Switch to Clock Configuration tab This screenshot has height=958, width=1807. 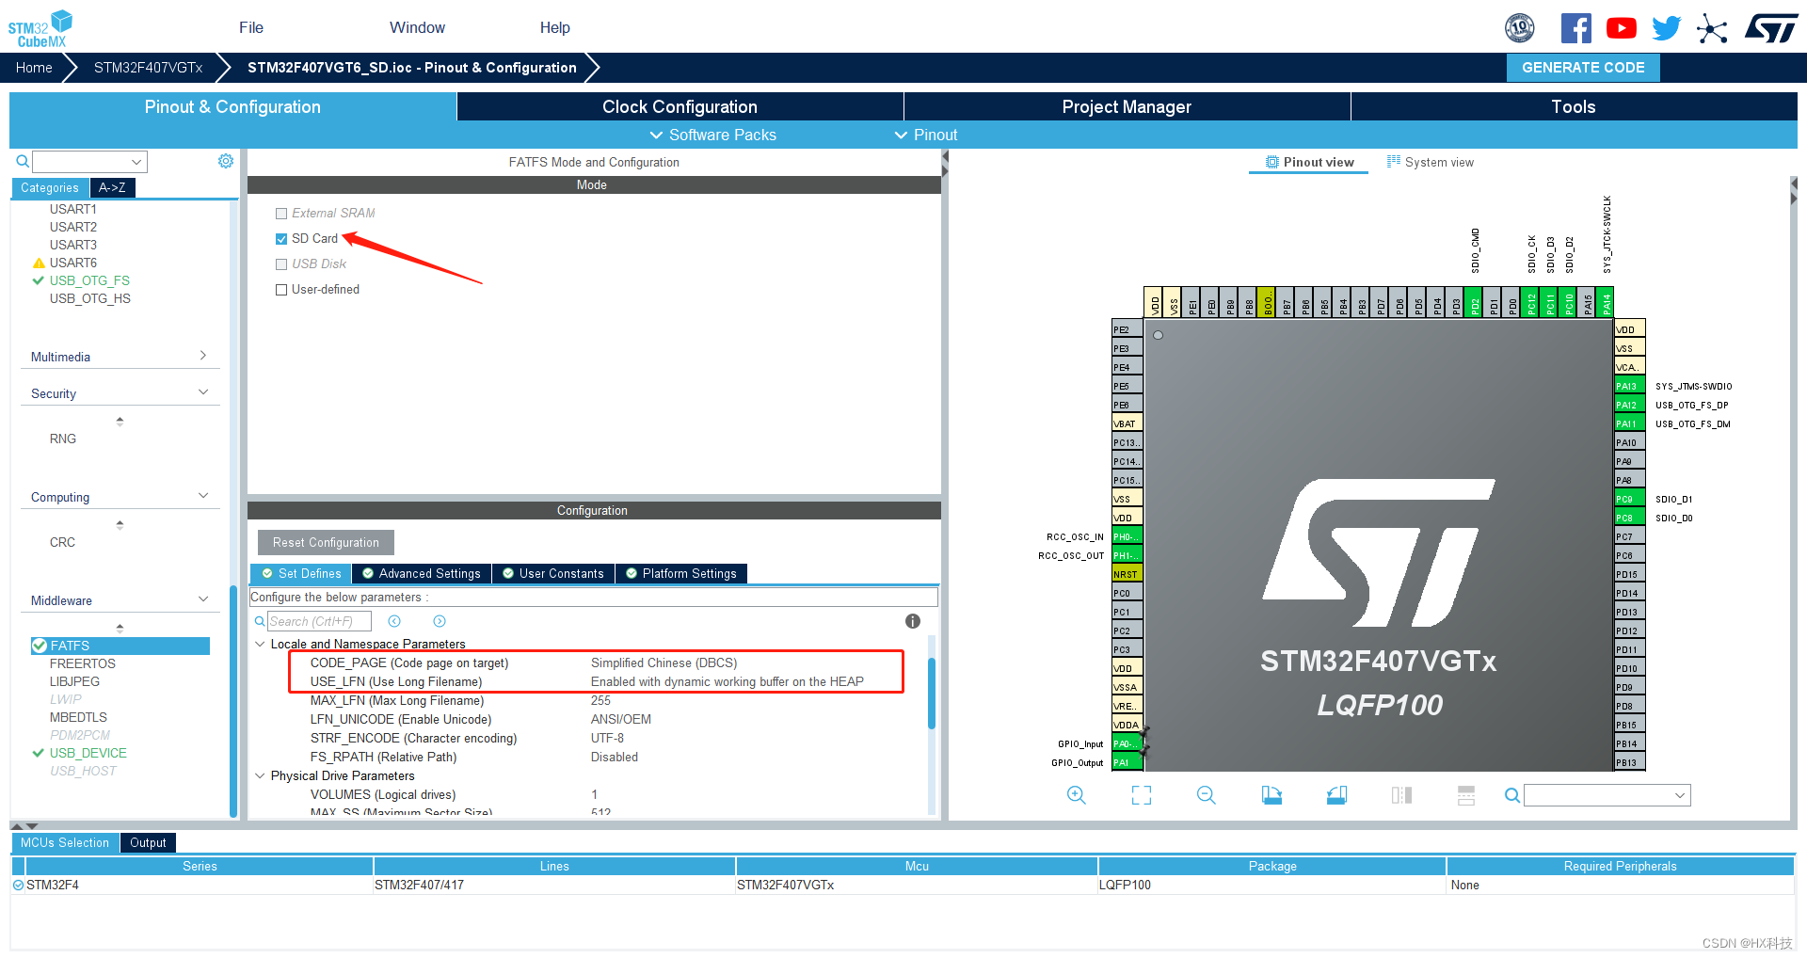pos(680,106)
